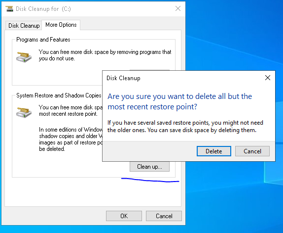Confirm deletion with the Delete button
The image size is (283, 233).
coord(214,151)
